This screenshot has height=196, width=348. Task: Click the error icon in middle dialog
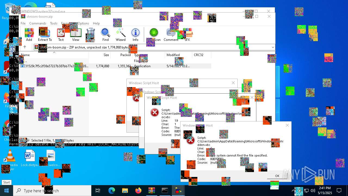(155, 112)
